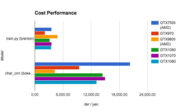The image size is (182, 112).
Task: Click the cyan GTX1080 bar for char_cnn
Action: (66, 82)
